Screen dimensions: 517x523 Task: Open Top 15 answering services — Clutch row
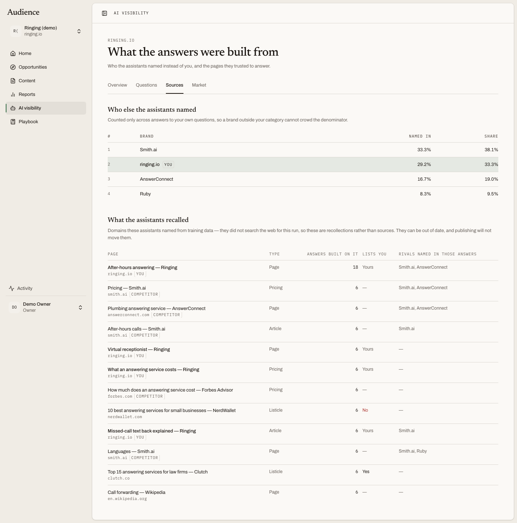(x=303, y=475)
